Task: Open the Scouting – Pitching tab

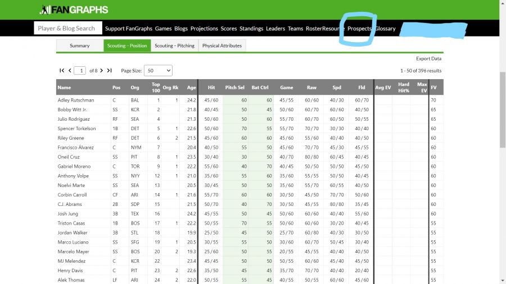Action: point(174,46)
